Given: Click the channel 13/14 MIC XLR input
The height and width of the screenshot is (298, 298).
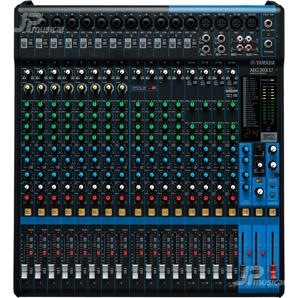Looking at the screenshot, I should 206,23.
